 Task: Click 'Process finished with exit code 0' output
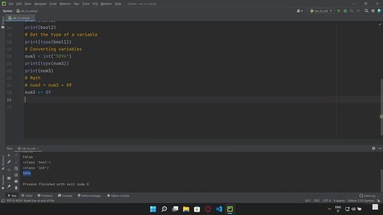56,185
